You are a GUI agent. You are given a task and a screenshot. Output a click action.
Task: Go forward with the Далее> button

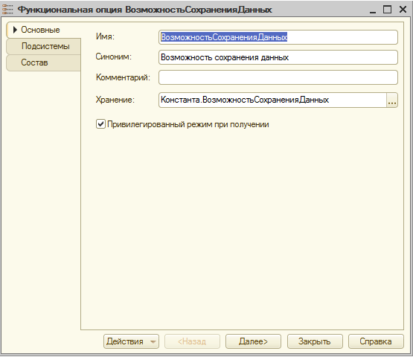click(x=253, y=341)
